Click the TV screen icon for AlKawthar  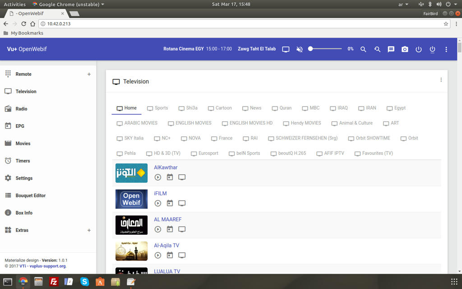(182, 177)
